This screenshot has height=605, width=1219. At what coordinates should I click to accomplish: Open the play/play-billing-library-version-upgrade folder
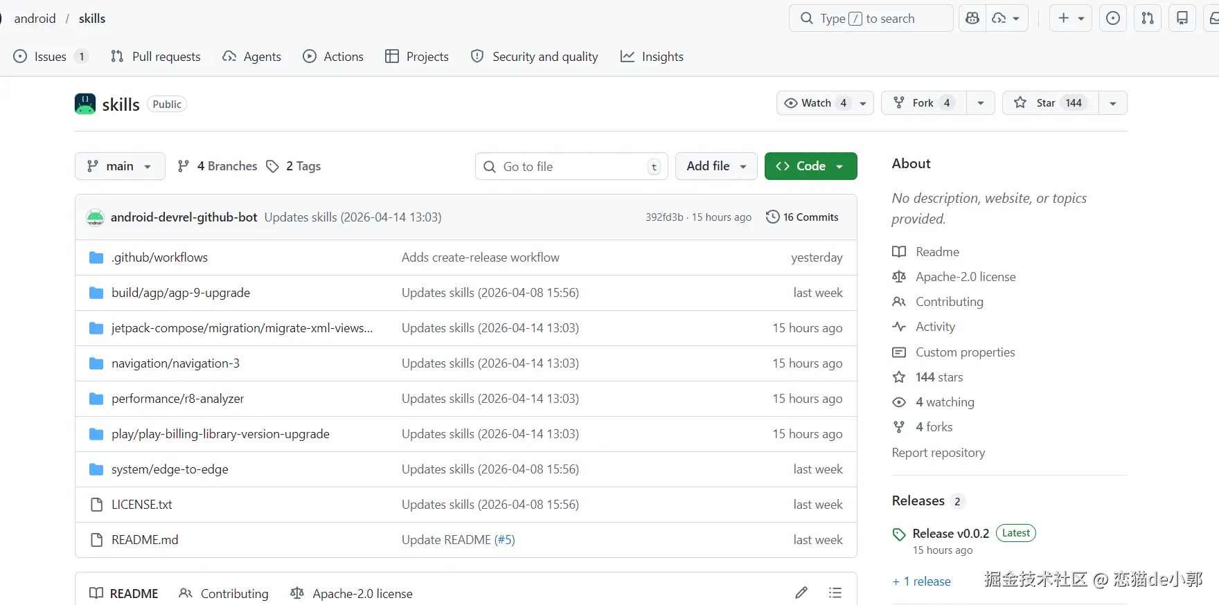[220, 434]
